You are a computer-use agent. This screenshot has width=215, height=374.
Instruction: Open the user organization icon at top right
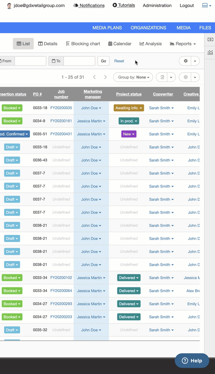(206, 5)
